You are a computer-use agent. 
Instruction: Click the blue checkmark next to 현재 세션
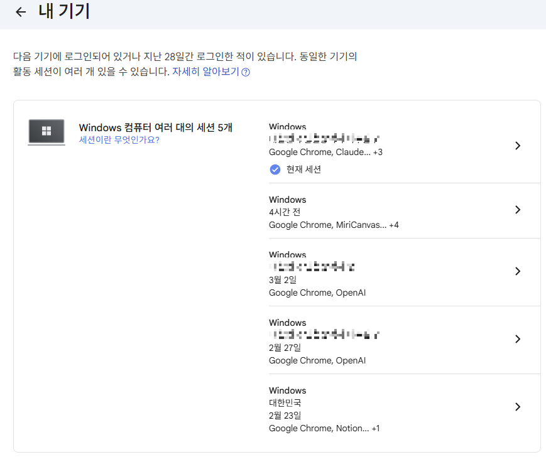pos(275,169)
